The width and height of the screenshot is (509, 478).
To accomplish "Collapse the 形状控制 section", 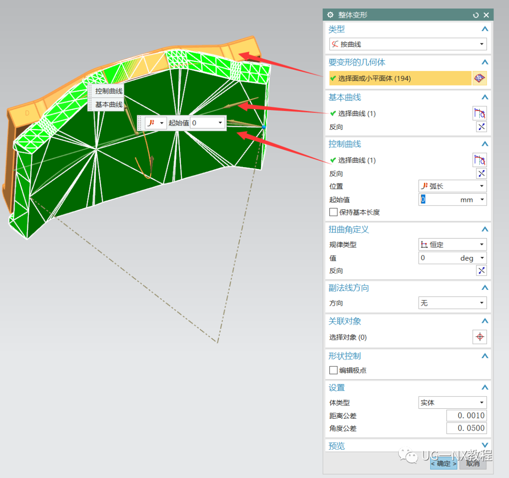I will [484, 356].
